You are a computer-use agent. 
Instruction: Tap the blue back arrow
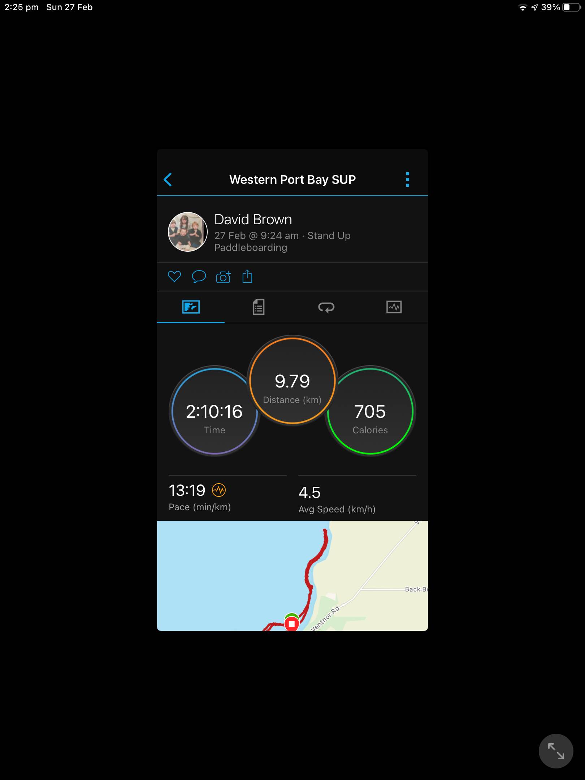pos(168,179)
